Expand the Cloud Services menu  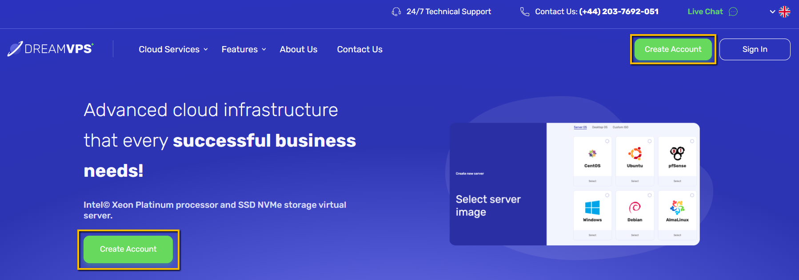click(x=173, y=49)
